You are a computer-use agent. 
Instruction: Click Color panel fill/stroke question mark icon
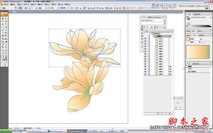click(188, 18)
